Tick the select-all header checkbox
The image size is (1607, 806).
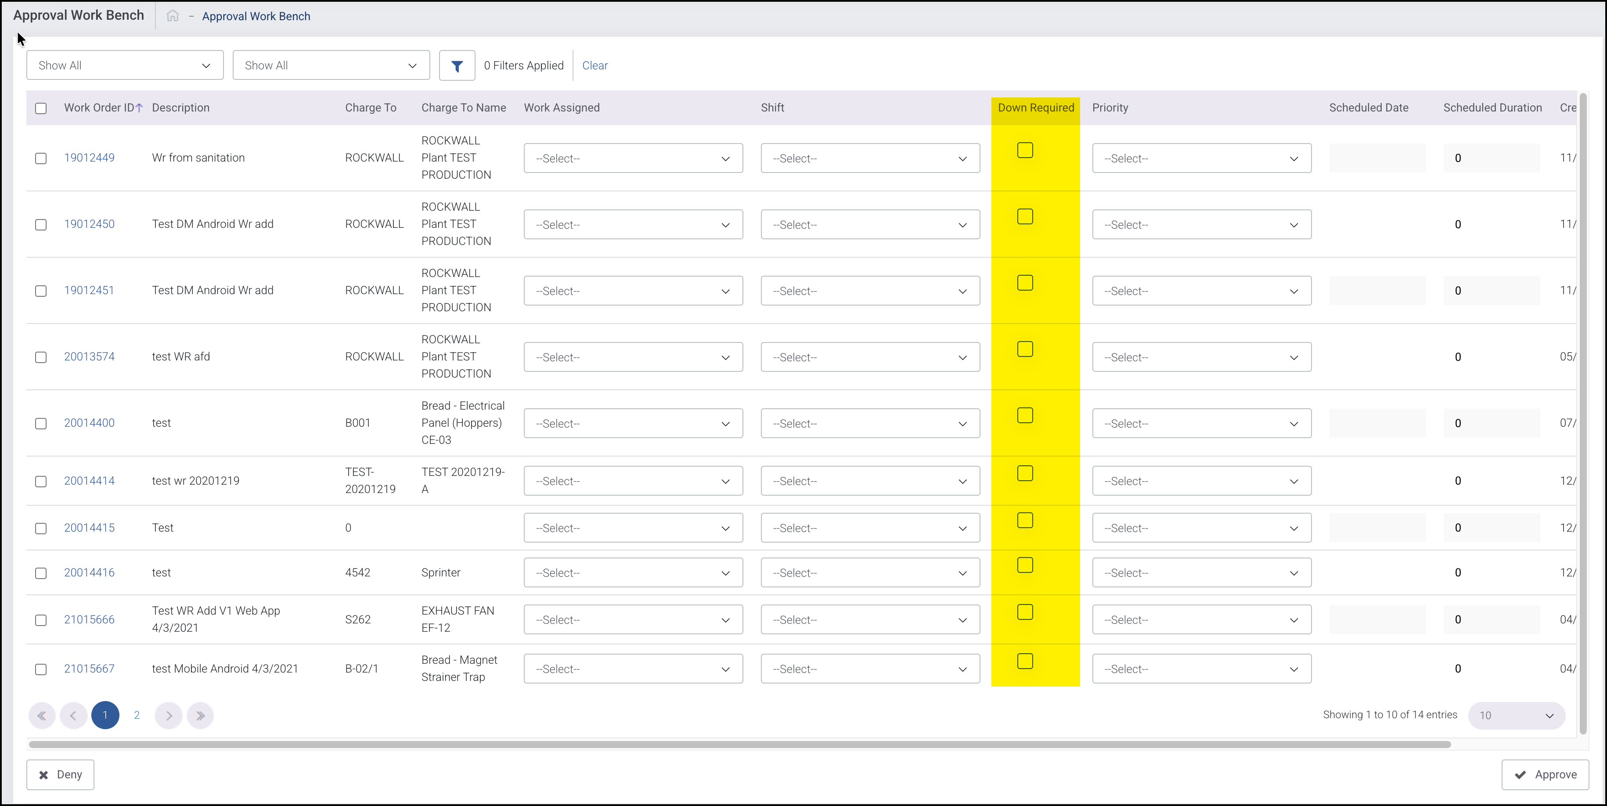pyautogui.click(x=41, y=108)
